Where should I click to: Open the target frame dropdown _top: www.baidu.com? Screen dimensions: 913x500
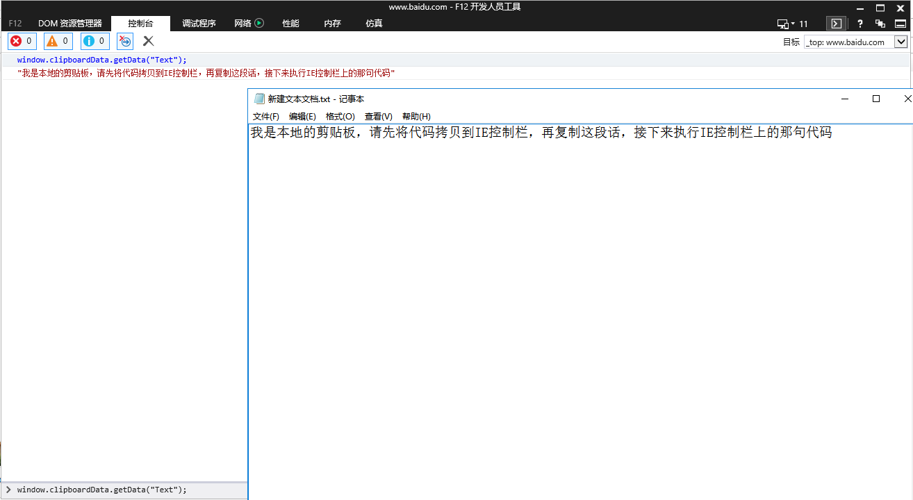point(856,42)
